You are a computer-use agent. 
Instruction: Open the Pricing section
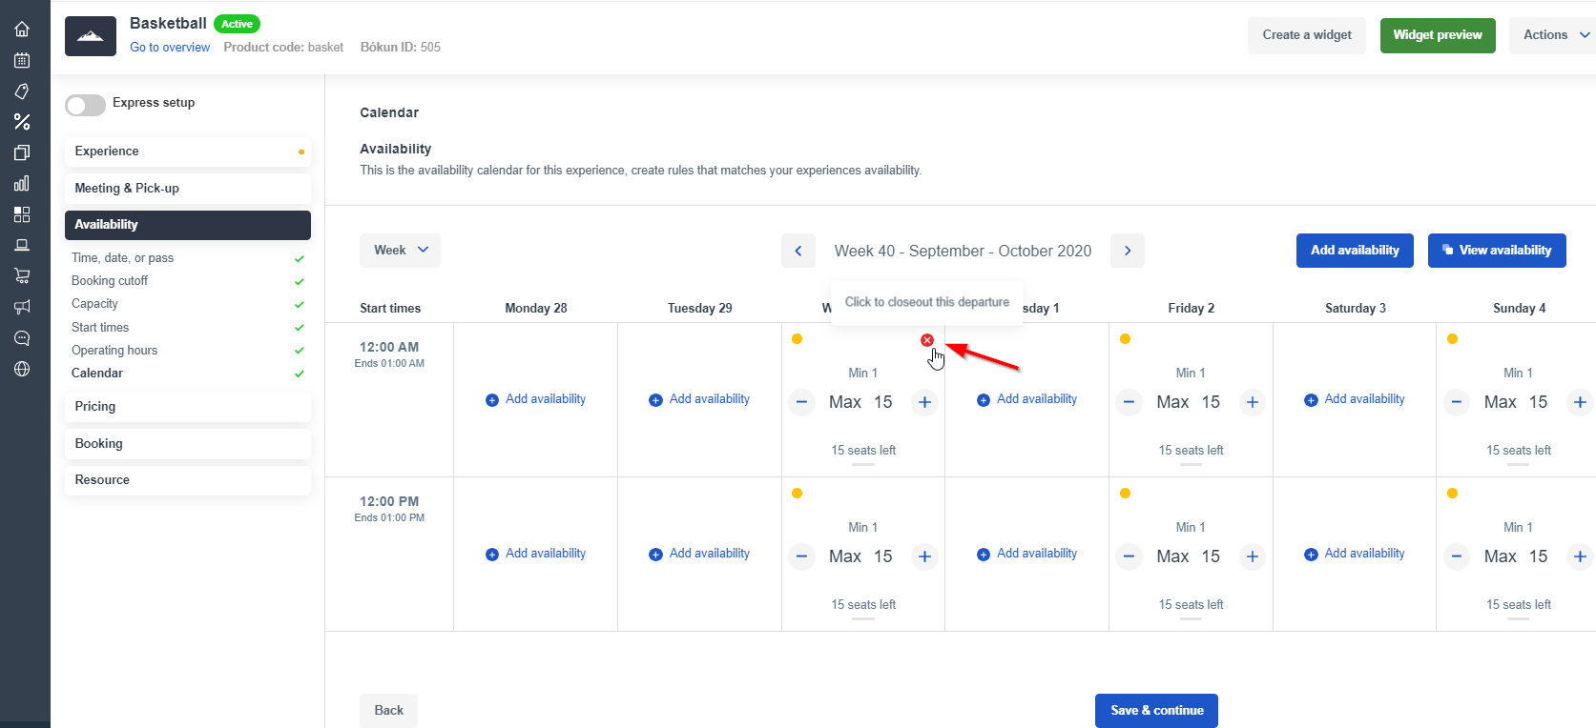[x=187, y=407]
